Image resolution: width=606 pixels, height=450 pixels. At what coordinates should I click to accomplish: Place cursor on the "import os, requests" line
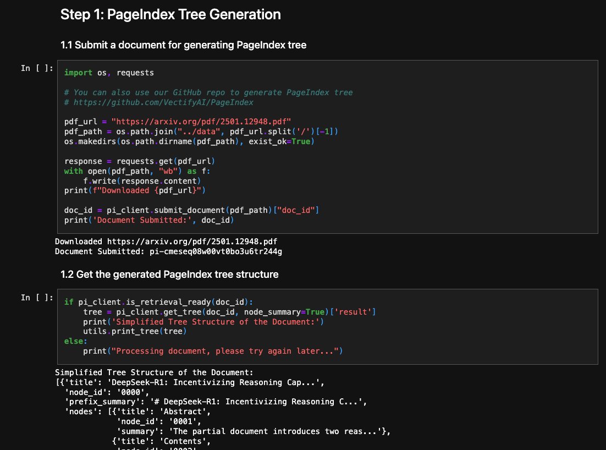pyautogui.click(x=109, y=73)
